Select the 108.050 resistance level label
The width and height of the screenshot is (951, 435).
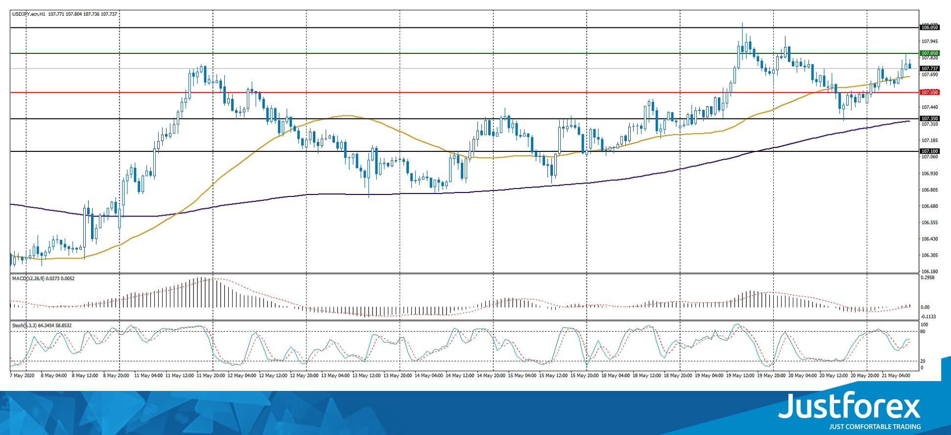click(929, 28)
